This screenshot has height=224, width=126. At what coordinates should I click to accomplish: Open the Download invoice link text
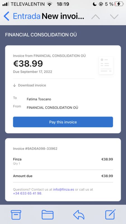(32, 85)
